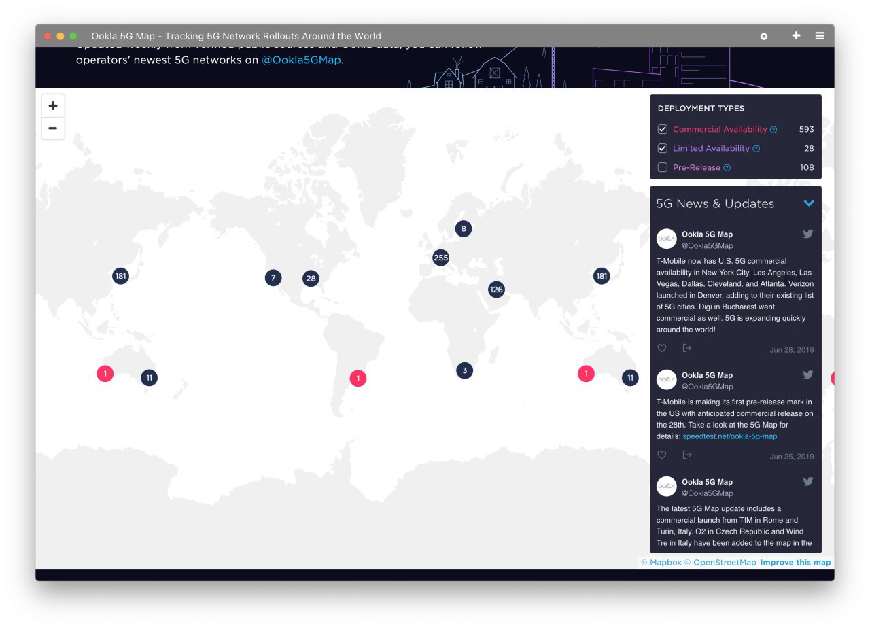Image resolution: width=870 pixels, height=628 pixels.
Task: Share the tweet dated Jun 28, 2019
Action: (687, 348)
